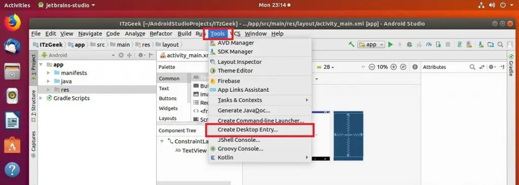Open the Tasks & Contexts submenu
The height and width of the screenshot is (185, 519).
click(x=260, y=100)
